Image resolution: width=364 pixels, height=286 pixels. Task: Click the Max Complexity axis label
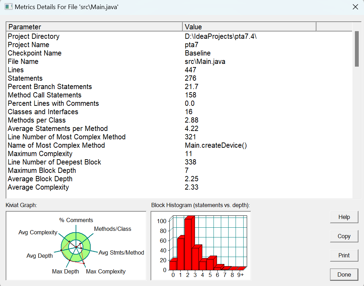(106, 271)
